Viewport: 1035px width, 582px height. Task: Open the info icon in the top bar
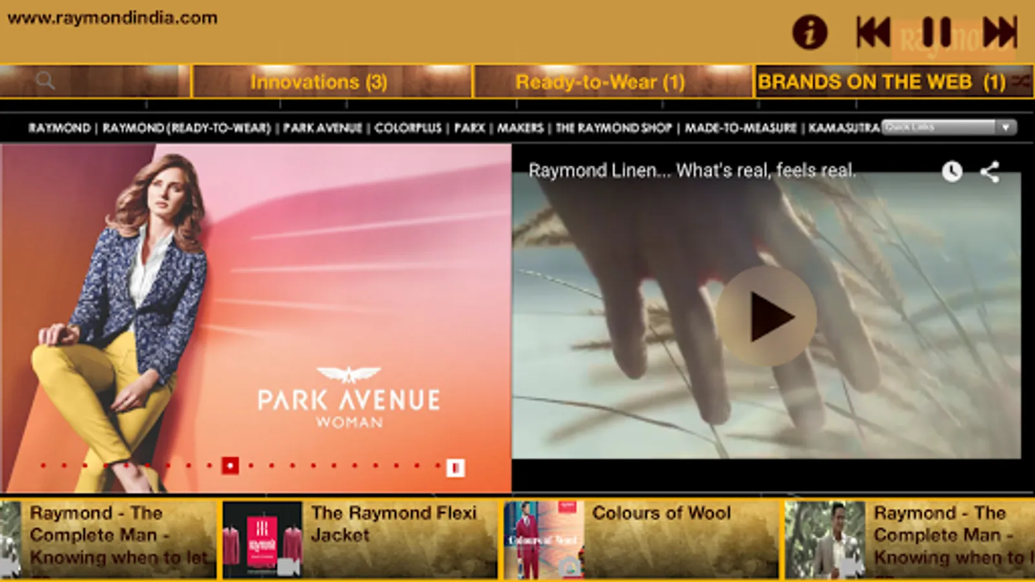click(x=810, y=32)
